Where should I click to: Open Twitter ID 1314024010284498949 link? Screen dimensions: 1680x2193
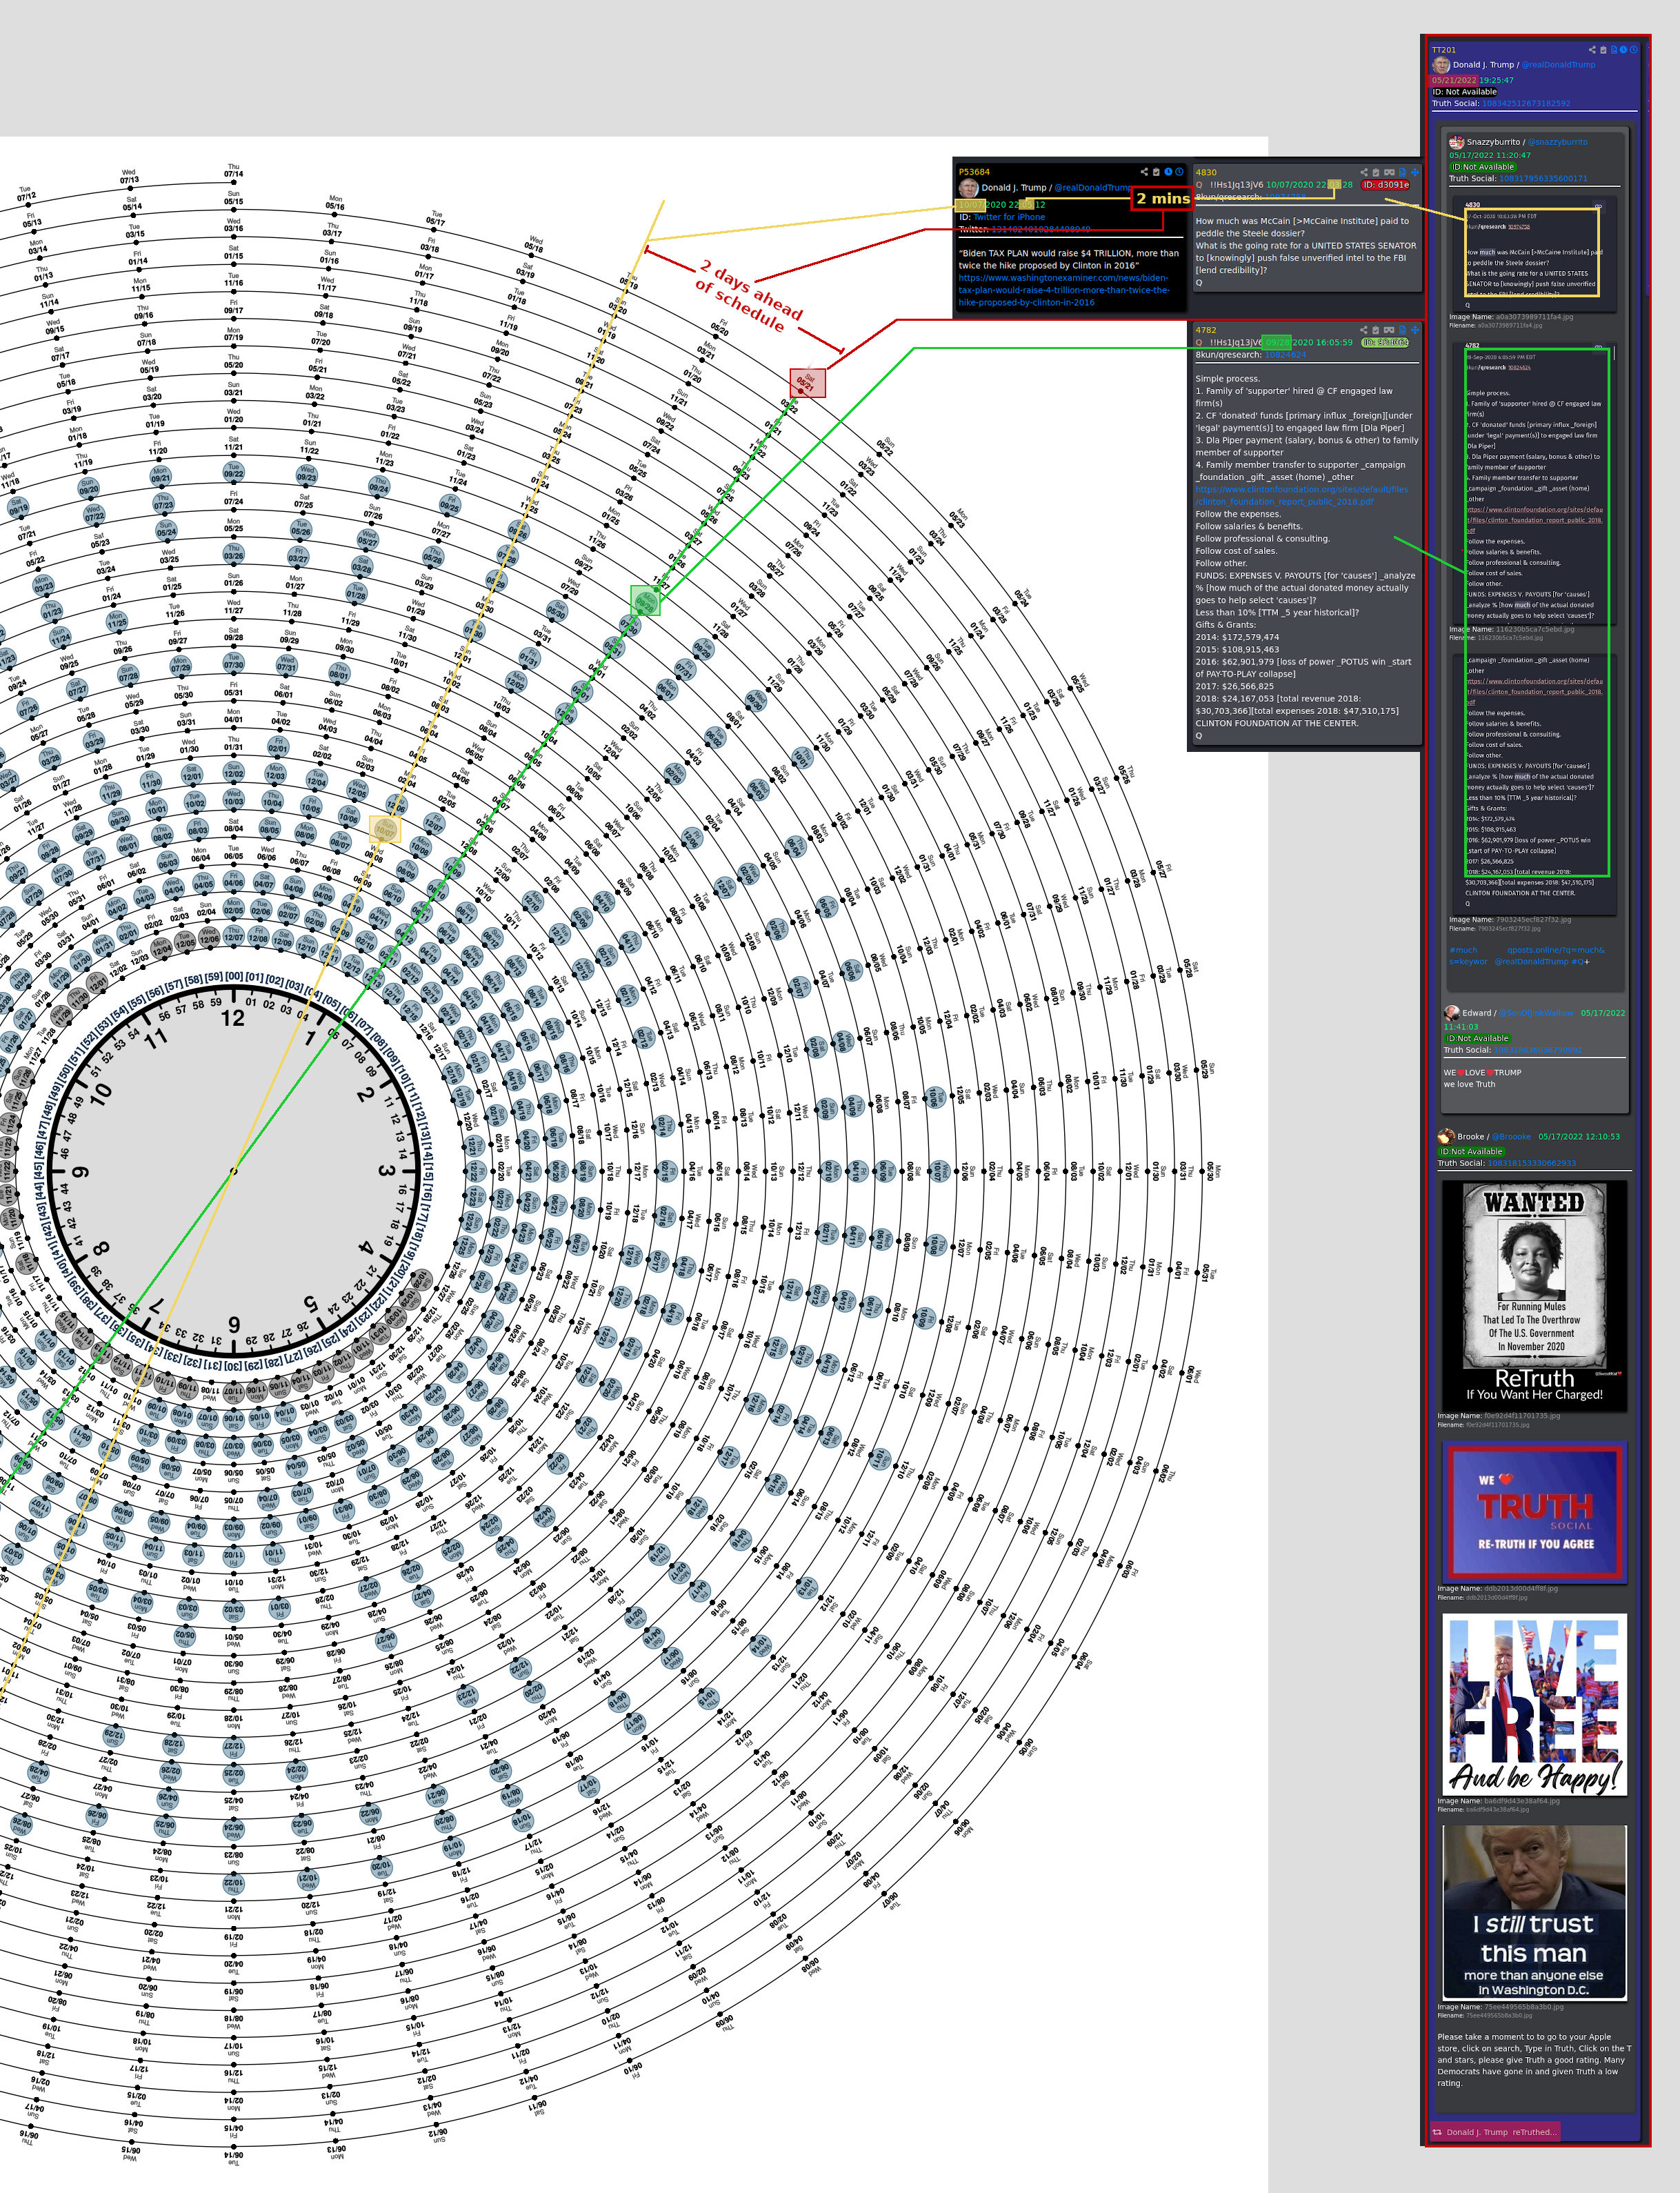pyautogui.click(x=1041, y=229)
